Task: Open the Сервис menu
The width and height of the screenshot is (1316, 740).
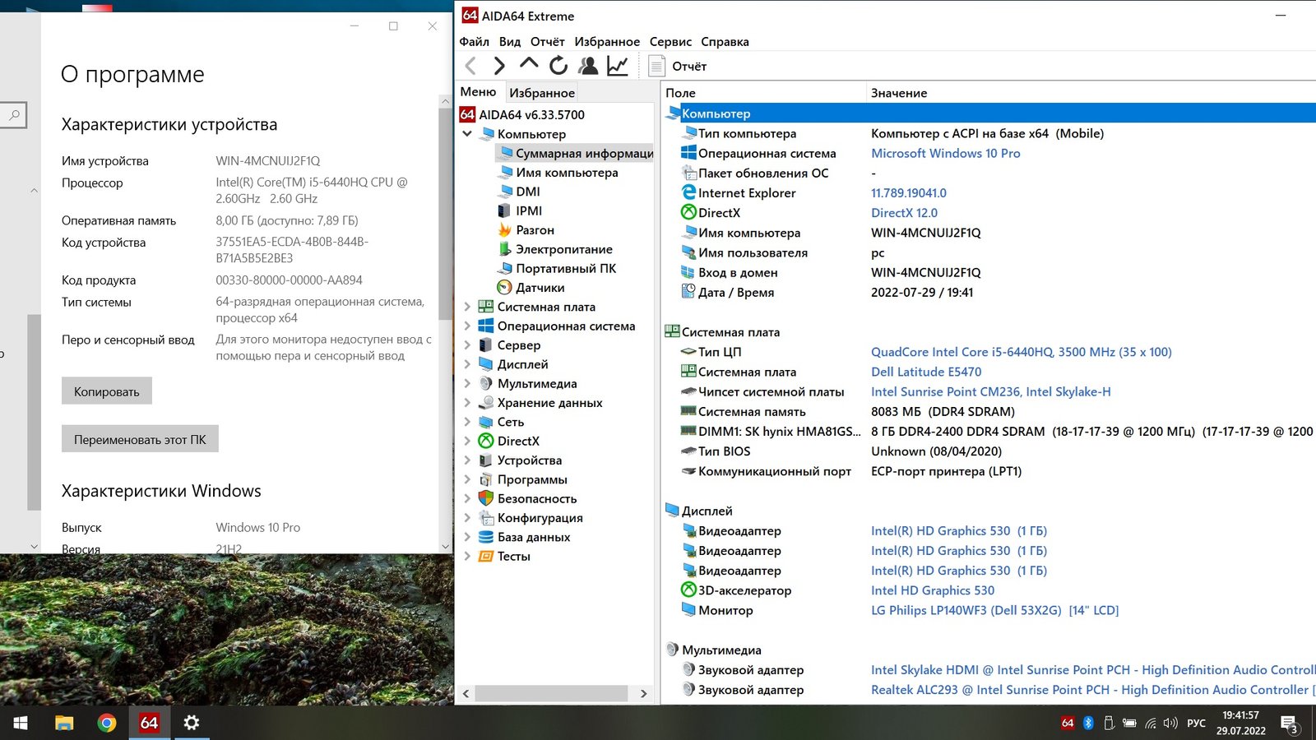Action: [670, 42]
